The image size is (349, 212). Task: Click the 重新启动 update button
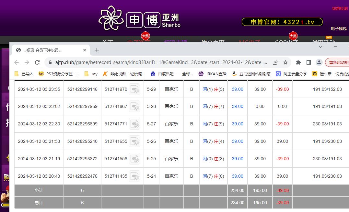coord(338,62)
